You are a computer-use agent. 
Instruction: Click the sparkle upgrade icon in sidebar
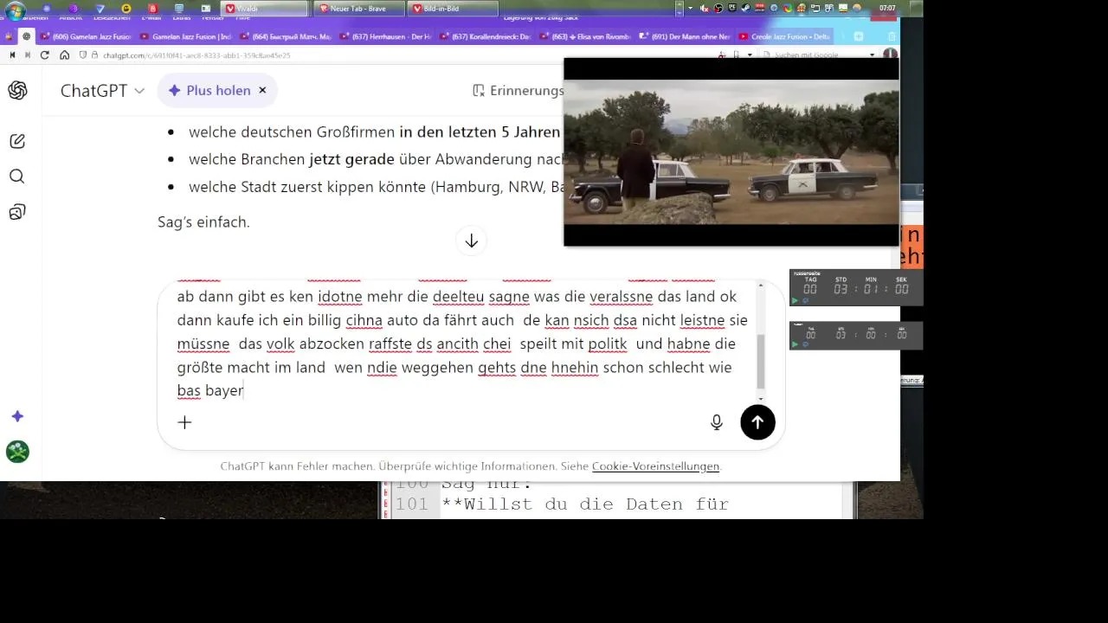point(17,416)
